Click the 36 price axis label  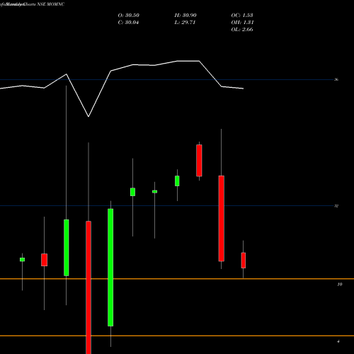tap(336, 79)
